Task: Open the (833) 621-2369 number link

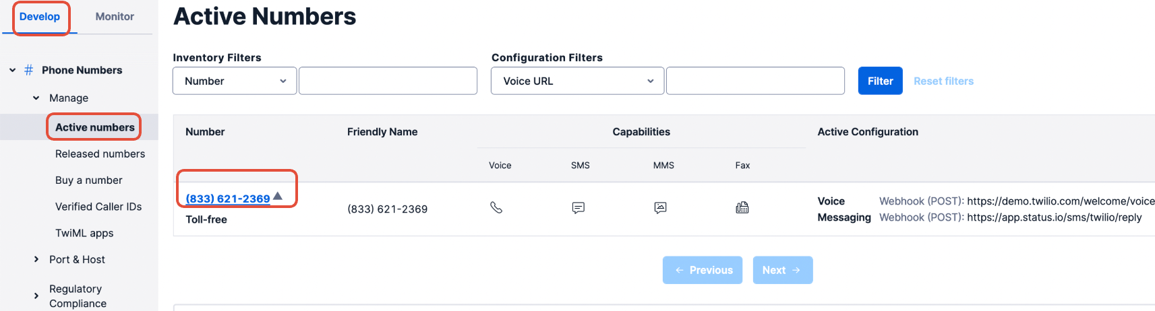Action: (x=228, y=199)
